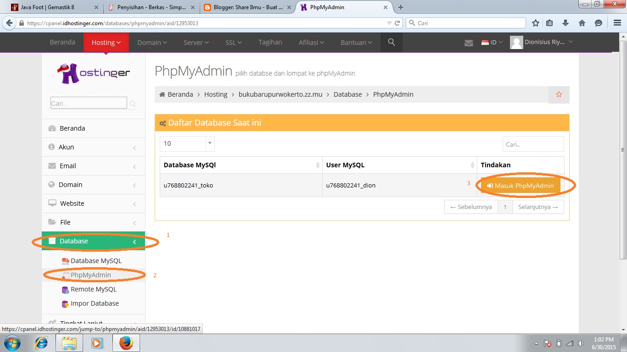Click Database link in breadcrumb

347,94
